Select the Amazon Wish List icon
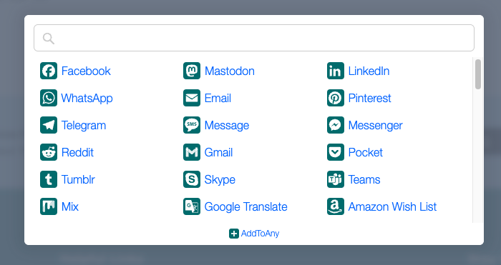The image size is (501, 265). click(336, 206)
